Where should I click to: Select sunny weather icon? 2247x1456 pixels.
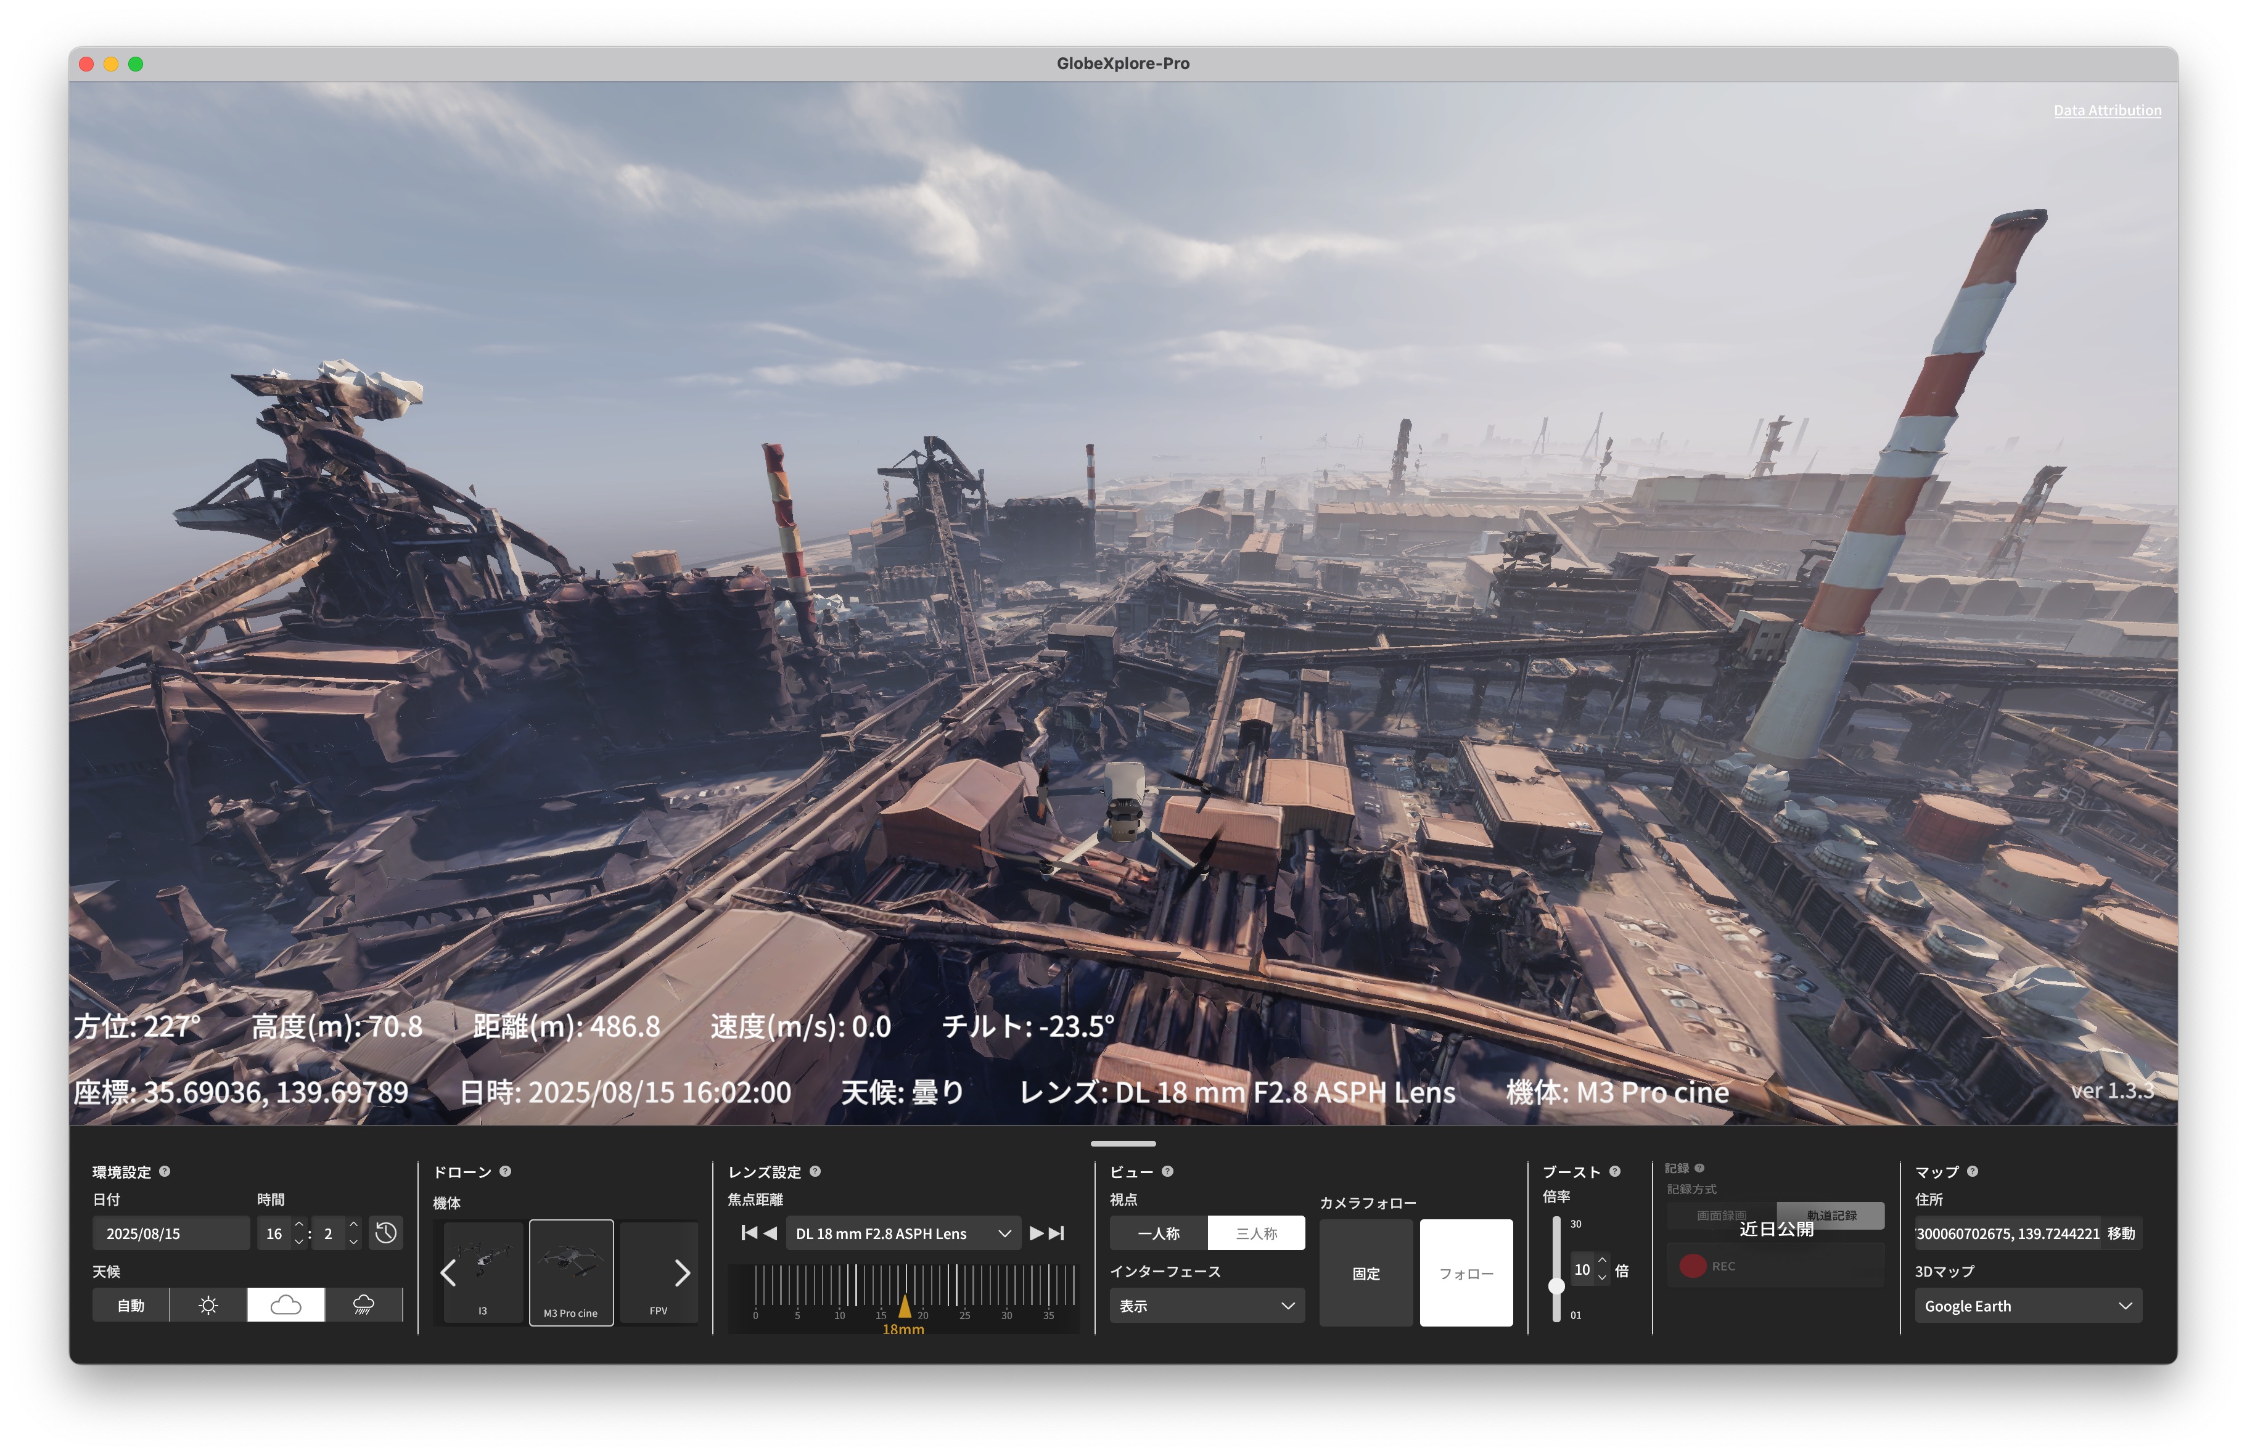pyautogui.click(x=208, y=1305)
